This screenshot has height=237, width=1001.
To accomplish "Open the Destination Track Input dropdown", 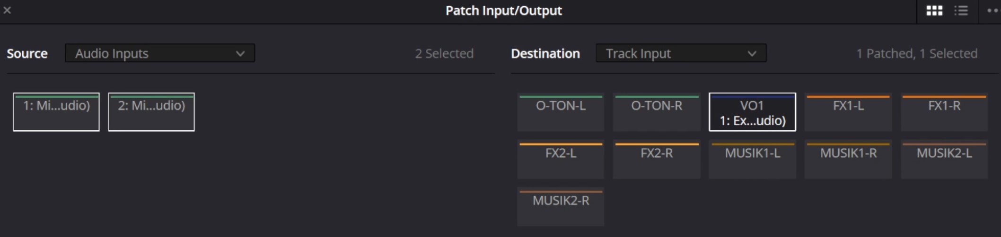I will point(681,53).
